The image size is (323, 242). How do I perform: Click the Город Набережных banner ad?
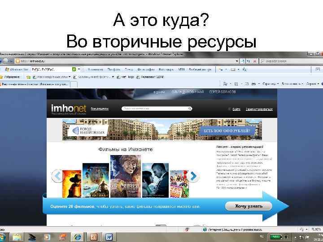162,130
